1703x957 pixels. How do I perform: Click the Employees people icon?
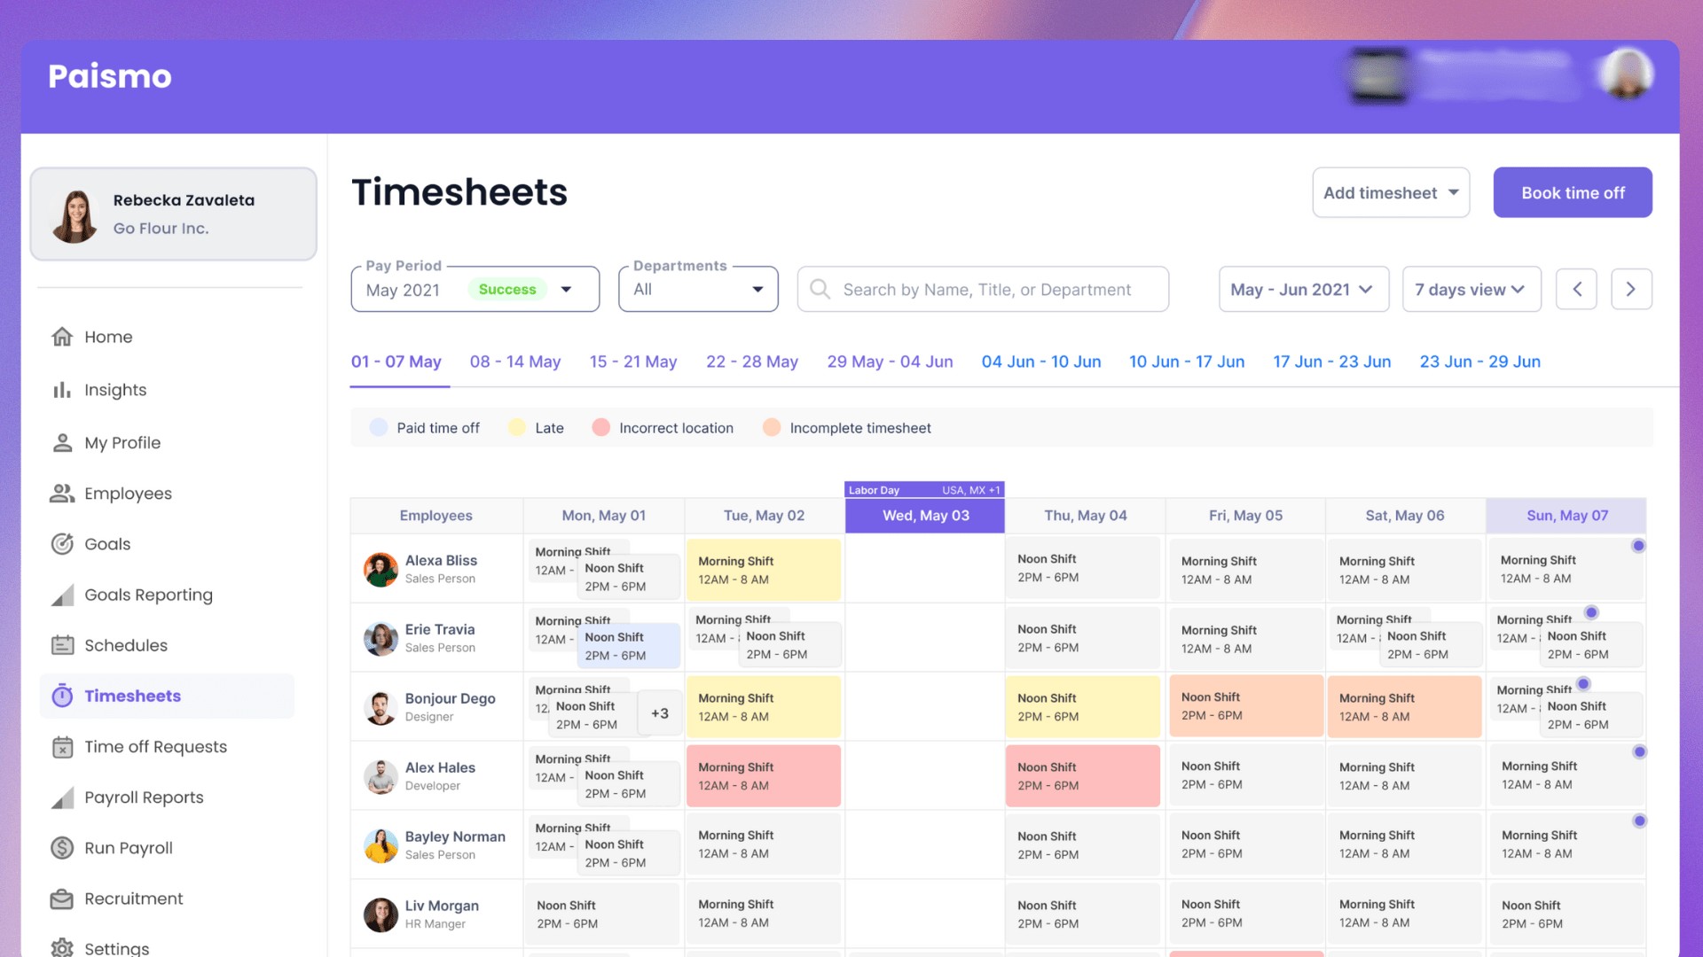click(62, 494)
